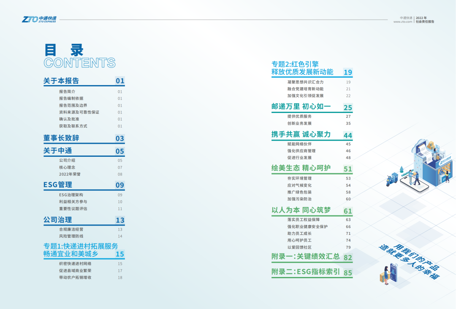This screenshot has height=309, width=456.
Task: Select the 促进行业发展 entry
Action: click(x=299, y=158)
